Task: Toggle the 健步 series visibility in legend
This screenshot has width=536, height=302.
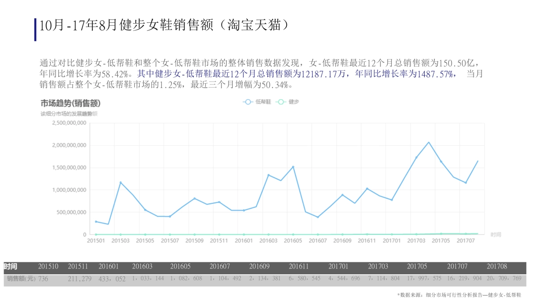Action: tap(295, 102)
